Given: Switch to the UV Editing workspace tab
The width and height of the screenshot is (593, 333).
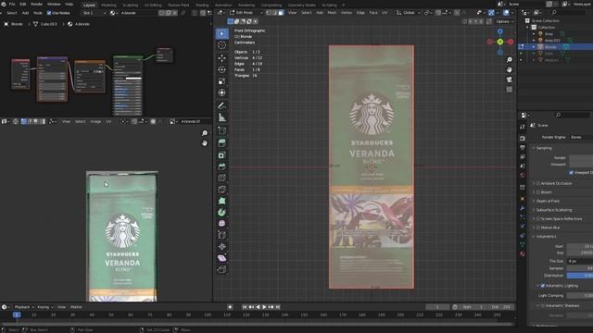Looking at the screenshot, I should click(153, 6).
